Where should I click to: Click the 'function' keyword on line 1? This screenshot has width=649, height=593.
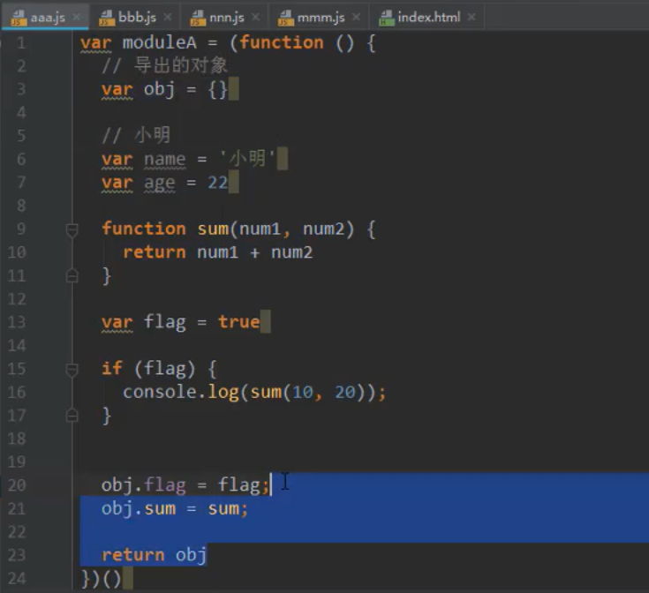pyautogui.click(x=282, y=43)
